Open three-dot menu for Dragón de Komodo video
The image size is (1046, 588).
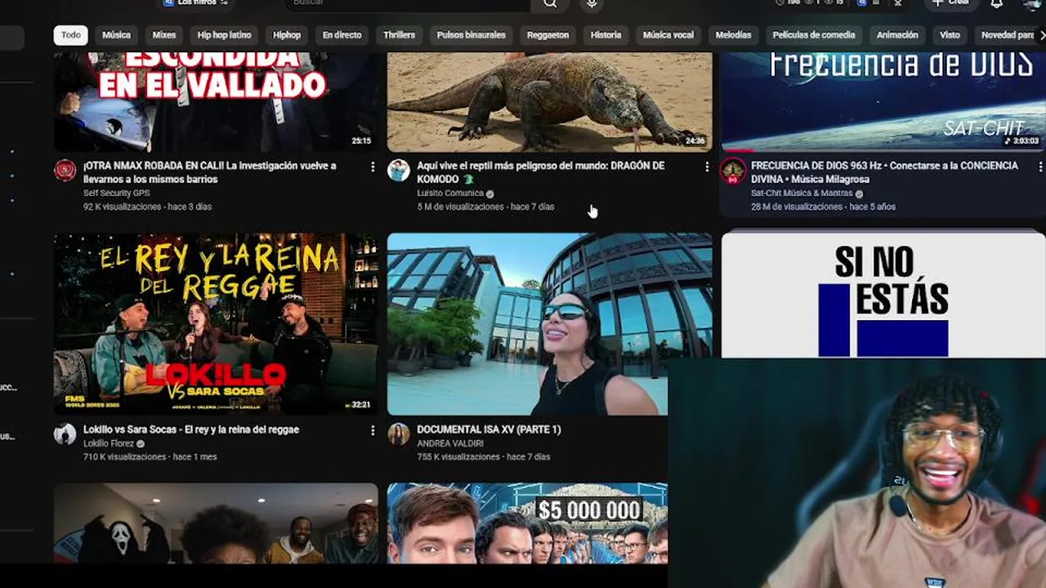click(x=707, y=167)
